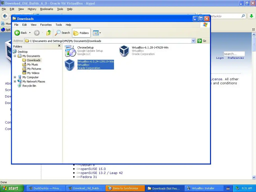Click Downloads window title folder icon
The height and width of the screenshot is (192, 256).
point(14,18)
